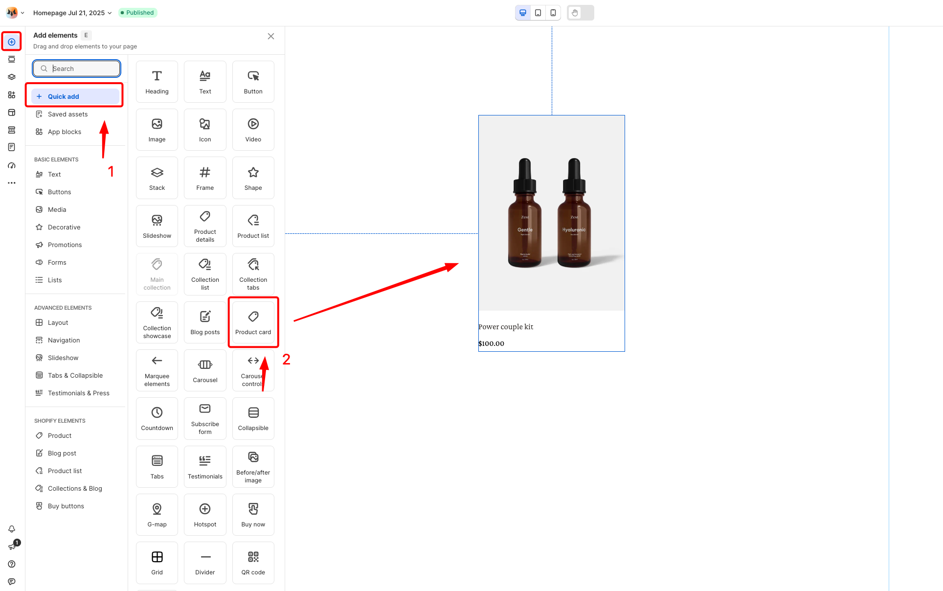Switch to tablet preview mode
This screenshot has width=943, height=591.
click(538, 13)
